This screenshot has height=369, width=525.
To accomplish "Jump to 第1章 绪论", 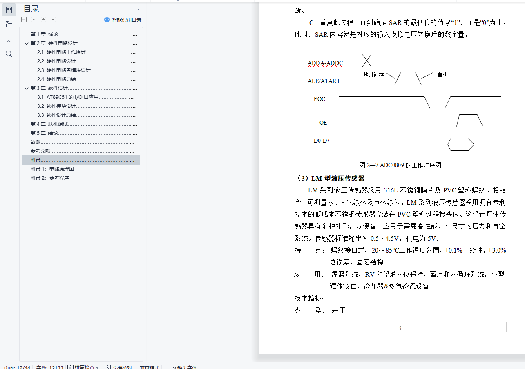I will point(84,34).
